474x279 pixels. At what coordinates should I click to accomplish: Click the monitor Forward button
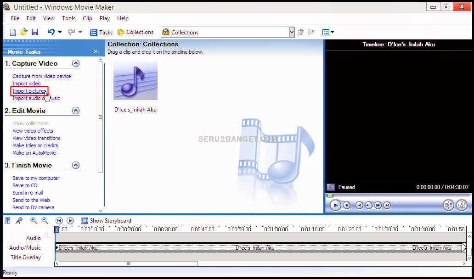point(387,205)
